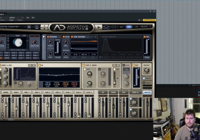Toggle the RESPONSE section on/off
This screenshot has width=200, height=140.
48,37
